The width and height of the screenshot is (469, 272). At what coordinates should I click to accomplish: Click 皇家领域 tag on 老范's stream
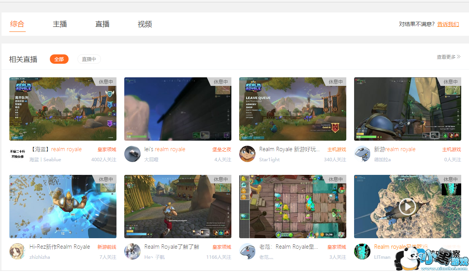[337, 247]
